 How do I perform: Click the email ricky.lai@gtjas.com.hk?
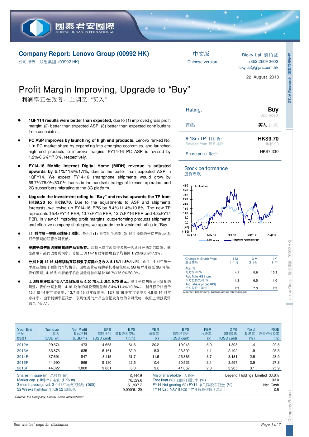(258, 67)
